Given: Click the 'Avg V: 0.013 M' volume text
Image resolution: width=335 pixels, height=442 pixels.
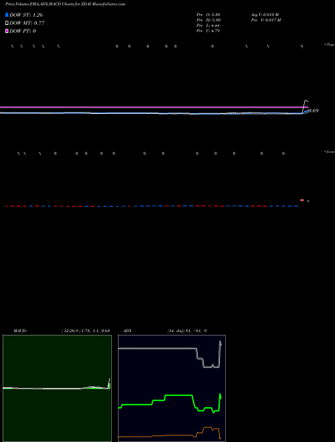Looking at the screenshot, I should point(265,15).
